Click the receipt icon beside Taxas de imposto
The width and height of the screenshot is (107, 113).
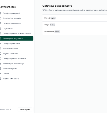point(1,68)
